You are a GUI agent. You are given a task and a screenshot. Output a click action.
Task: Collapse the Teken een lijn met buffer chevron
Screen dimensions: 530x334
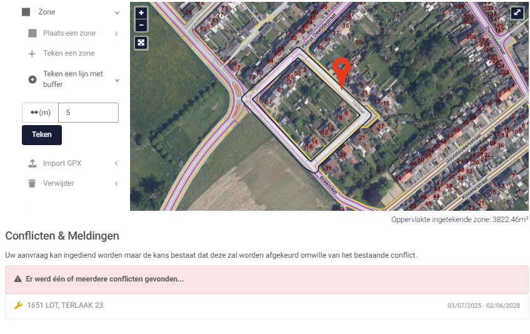(x=117, y=80)
